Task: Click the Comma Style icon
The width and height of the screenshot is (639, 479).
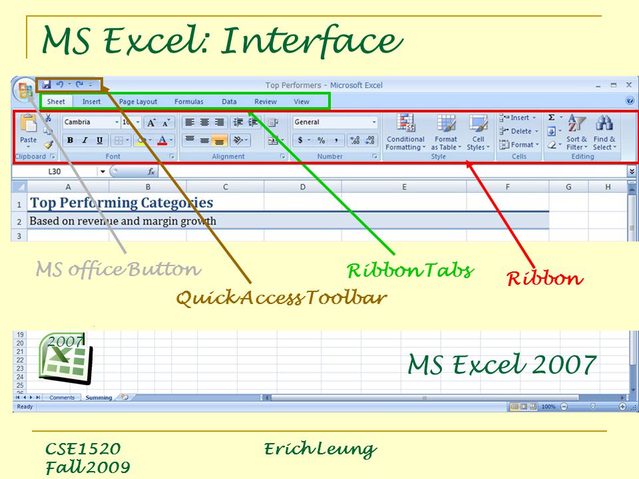Action: [x=336, y=140]
